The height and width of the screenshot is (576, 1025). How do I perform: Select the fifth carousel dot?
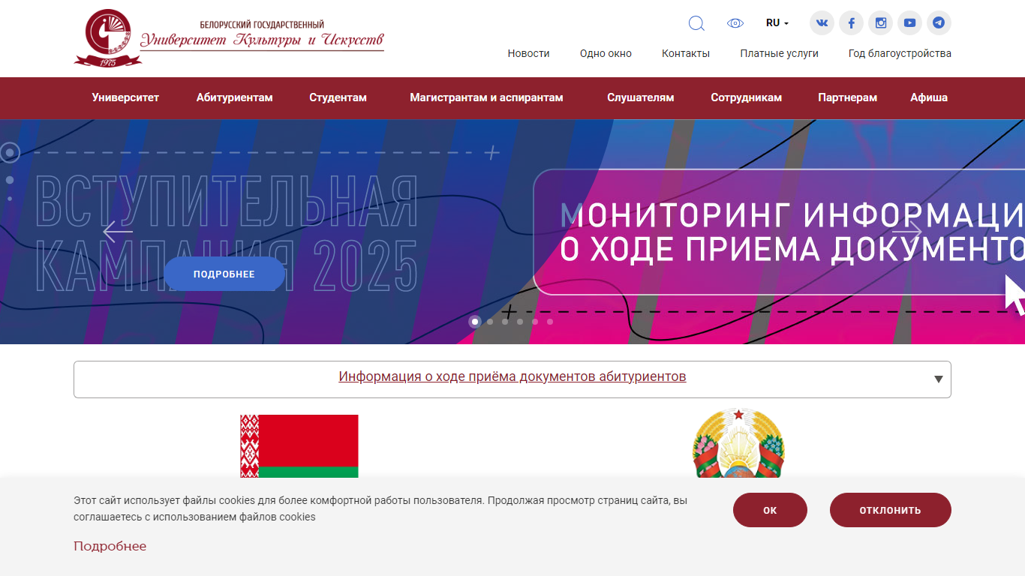tap(535, 321)
